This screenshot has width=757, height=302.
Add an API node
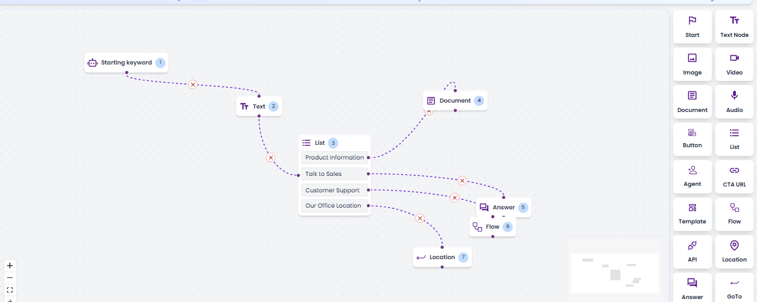coord(692,252)
